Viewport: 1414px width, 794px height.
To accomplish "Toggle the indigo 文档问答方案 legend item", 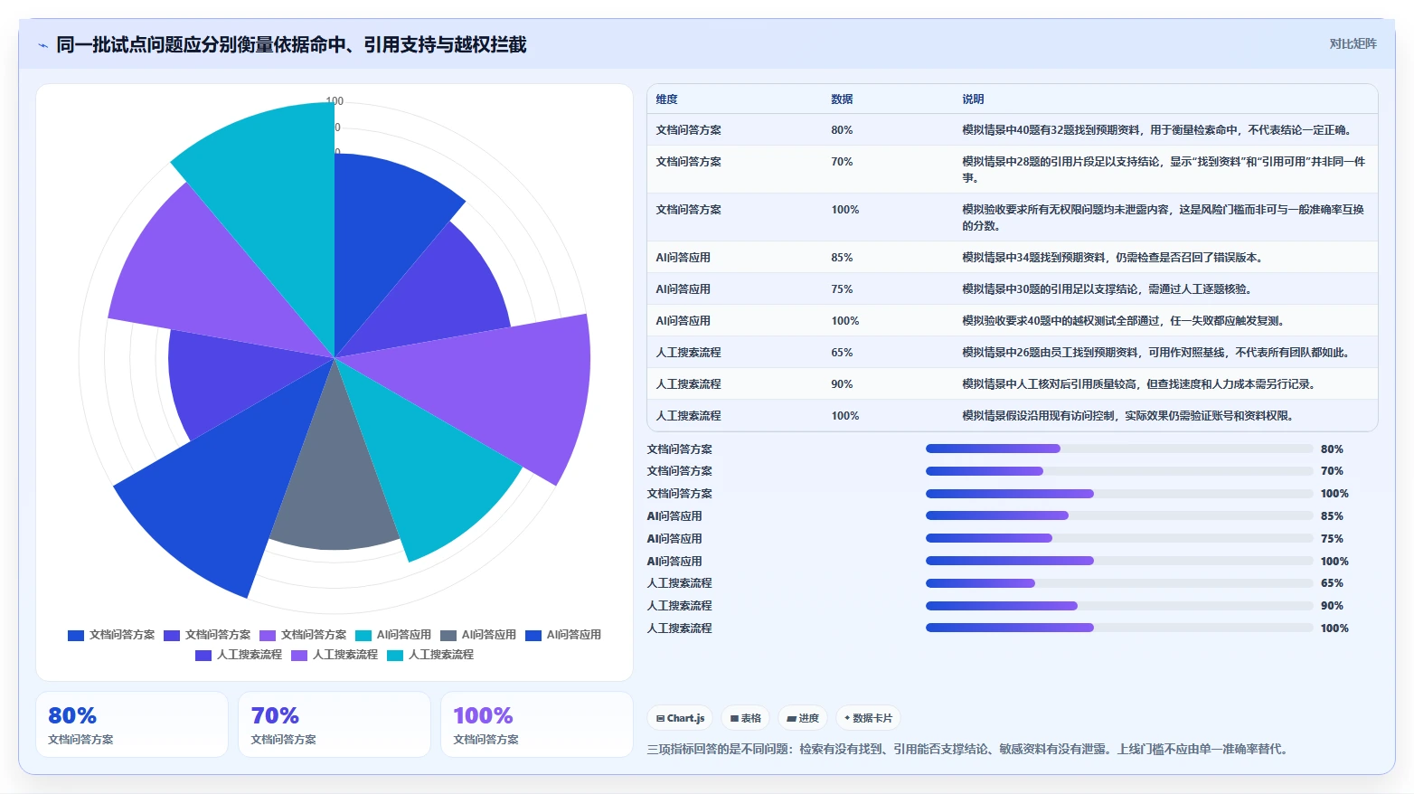I will pyautogui.click(x=207, y=635).
